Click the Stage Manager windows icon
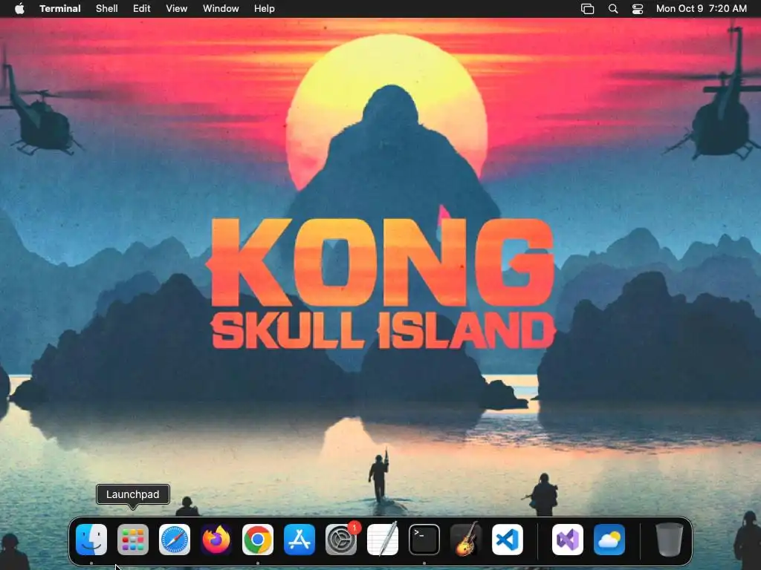This screenshot has height=570, width=761. pyautogui.click(x=587, y=8)
